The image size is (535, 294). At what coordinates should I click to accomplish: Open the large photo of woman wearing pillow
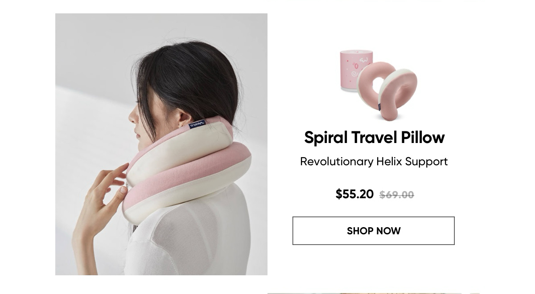161,144
